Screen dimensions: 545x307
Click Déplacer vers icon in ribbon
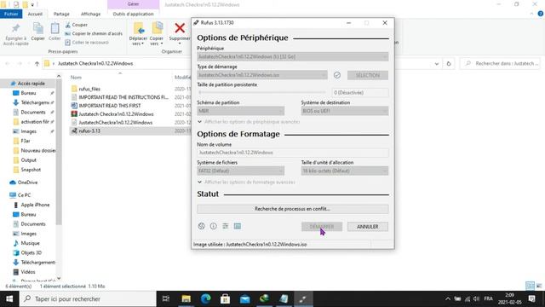pyautogui.click(x=138, y=28)
